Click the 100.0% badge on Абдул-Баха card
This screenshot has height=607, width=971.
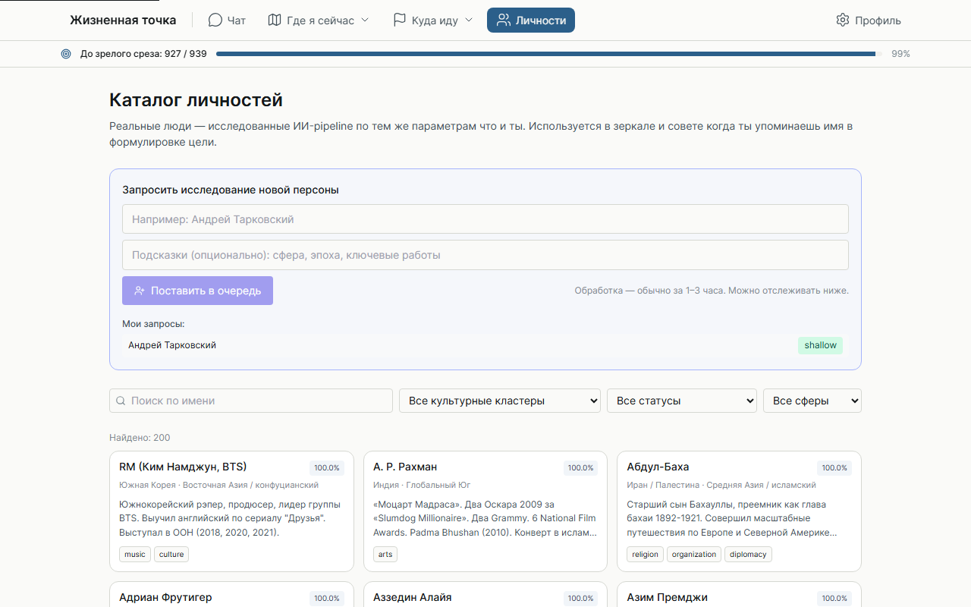click(834, 467)
